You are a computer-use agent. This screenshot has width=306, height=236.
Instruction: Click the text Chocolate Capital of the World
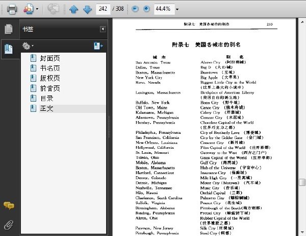[227, 123]
